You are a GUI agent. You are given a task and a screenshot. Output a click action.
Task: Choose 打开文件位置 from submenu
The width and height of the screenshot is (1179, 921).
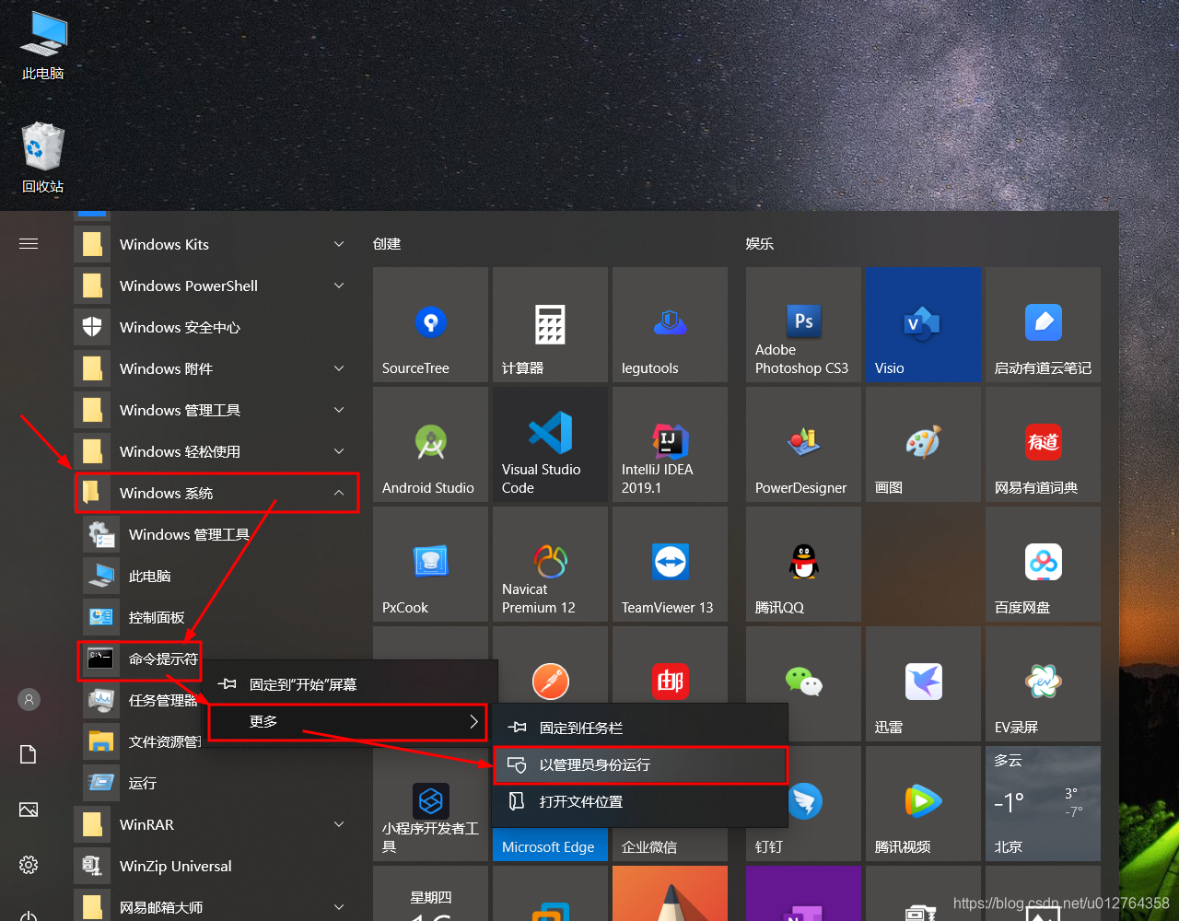639,801
